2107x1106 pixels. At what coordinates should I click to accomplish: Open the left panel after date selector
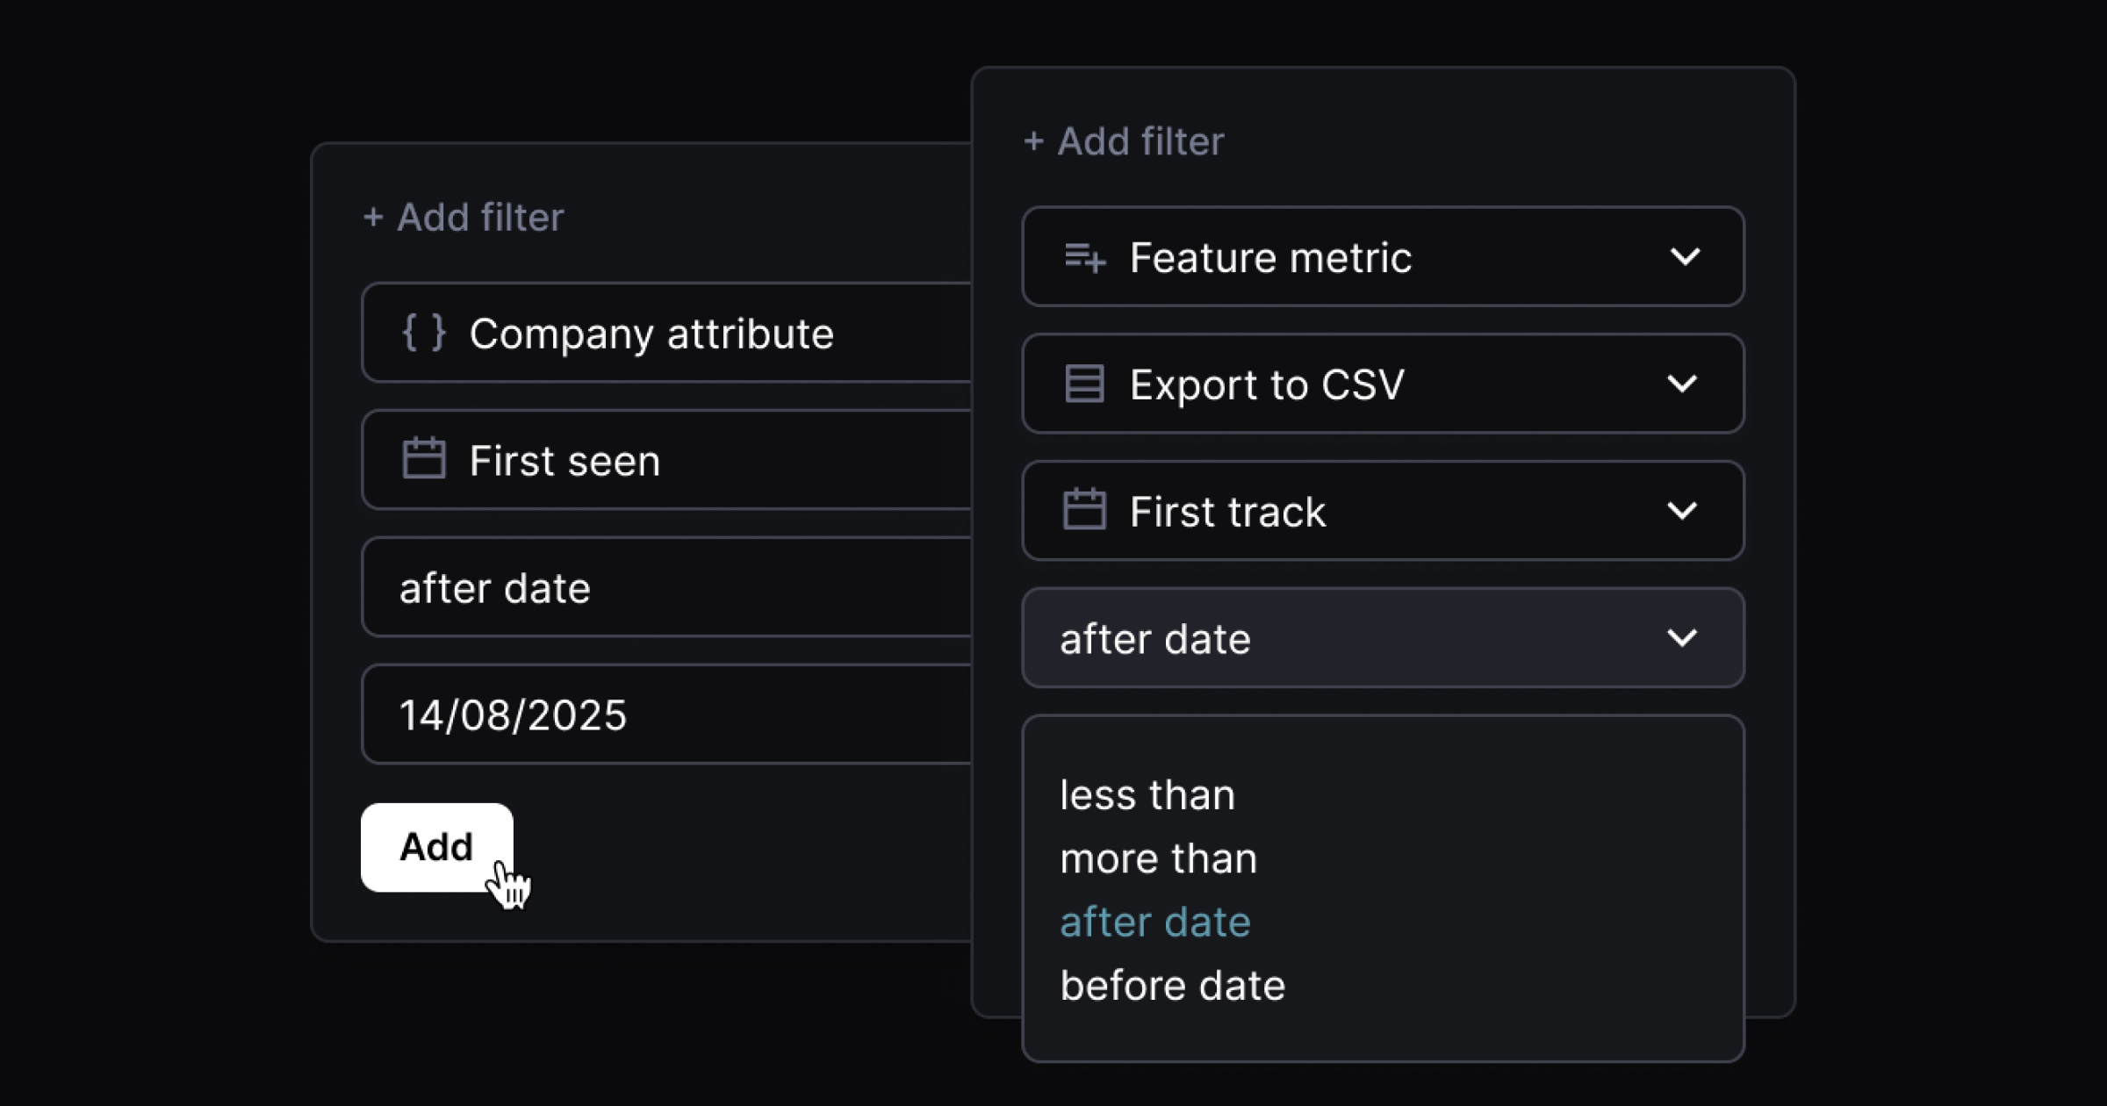[666, 587]
